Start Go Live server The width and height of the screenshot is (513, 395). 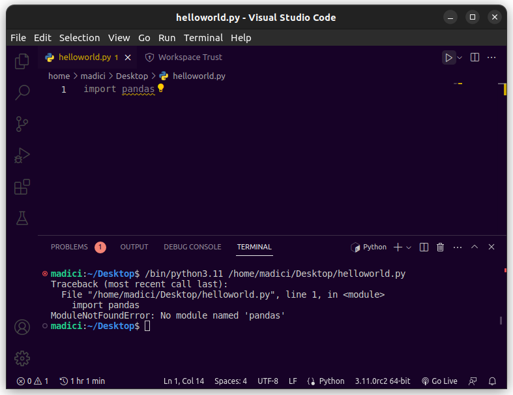(x=439, y=381)
